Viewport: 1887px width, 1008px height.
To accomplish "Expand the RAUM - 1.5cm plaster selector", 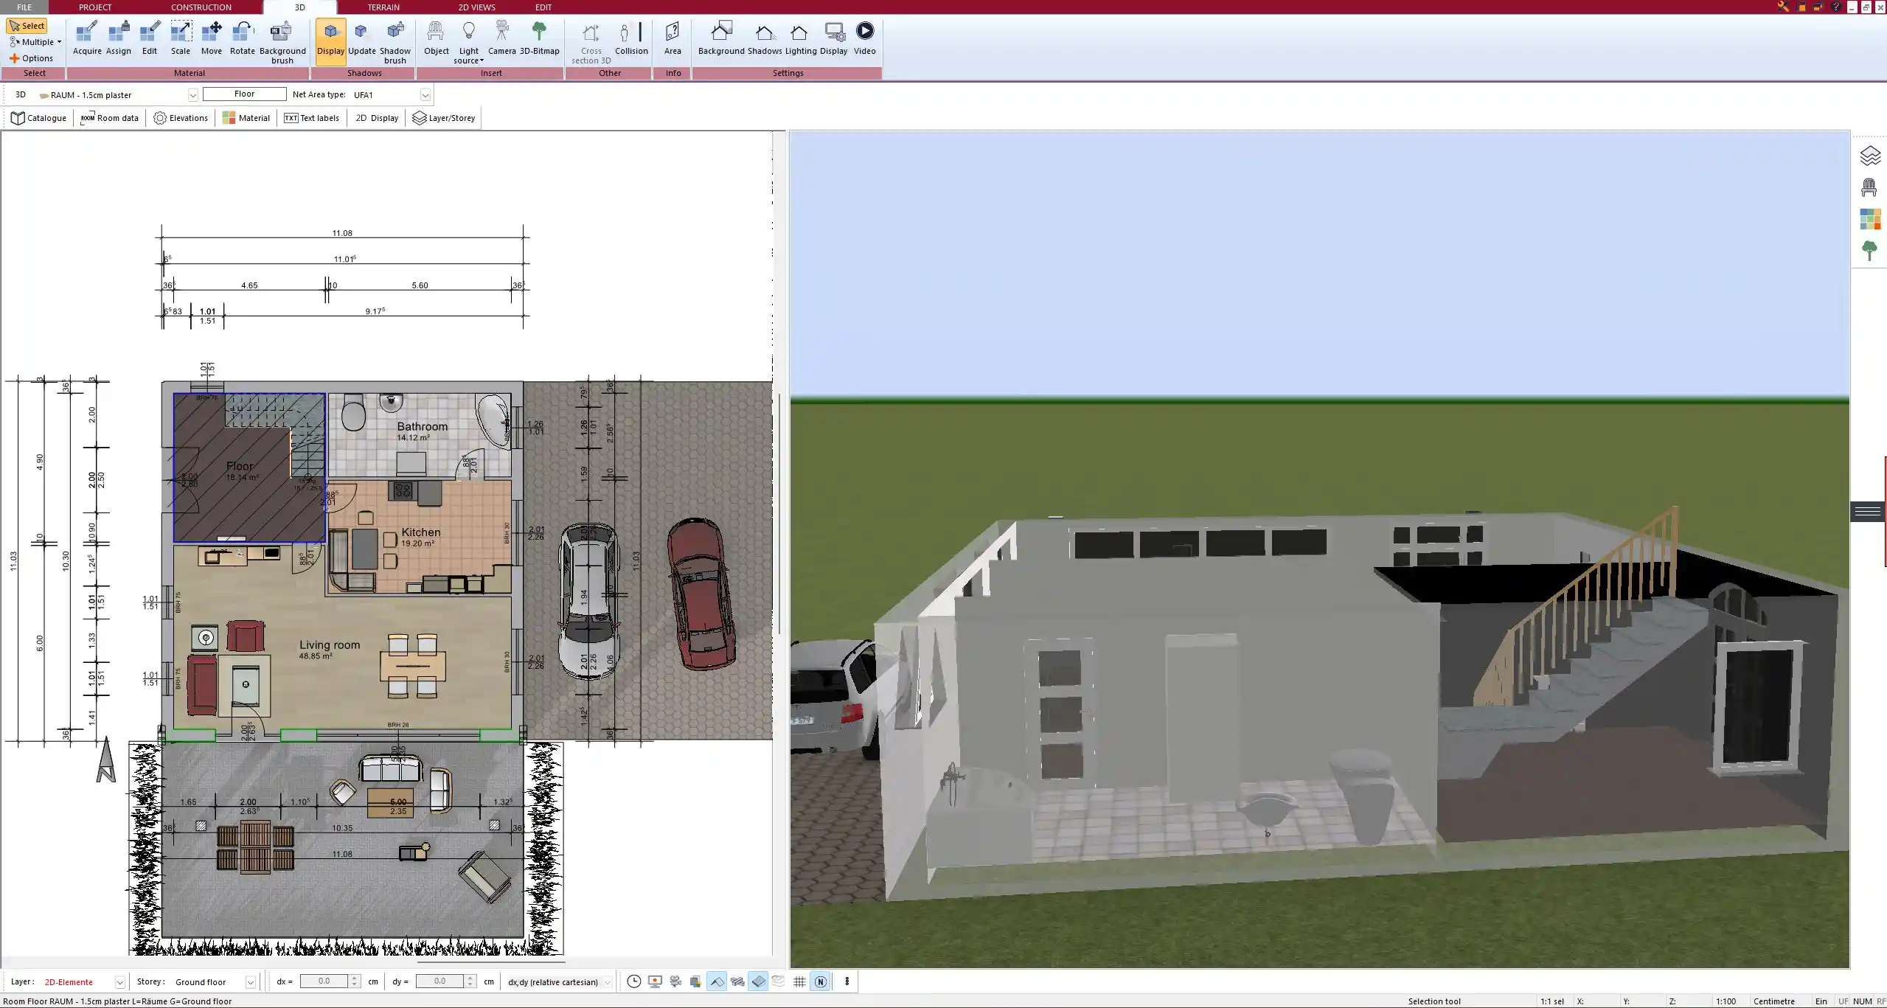I will (192, 94).
